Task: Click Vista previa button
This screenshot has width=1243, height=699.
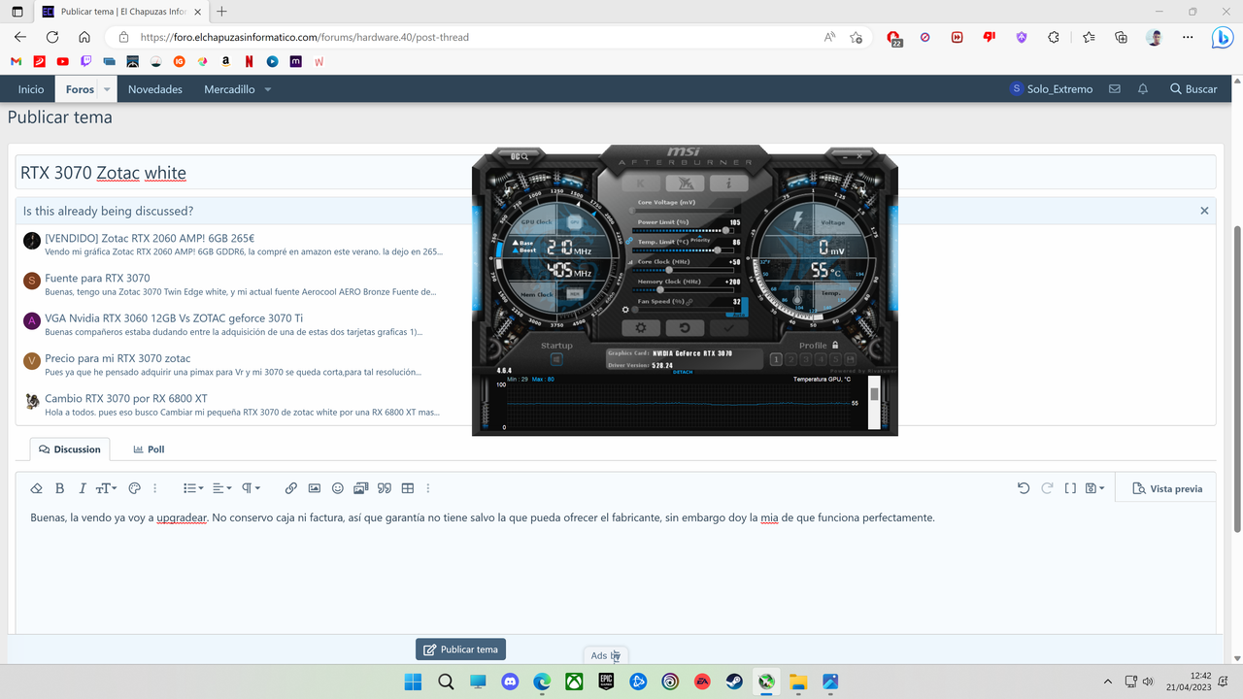Action: [1166, 488]
